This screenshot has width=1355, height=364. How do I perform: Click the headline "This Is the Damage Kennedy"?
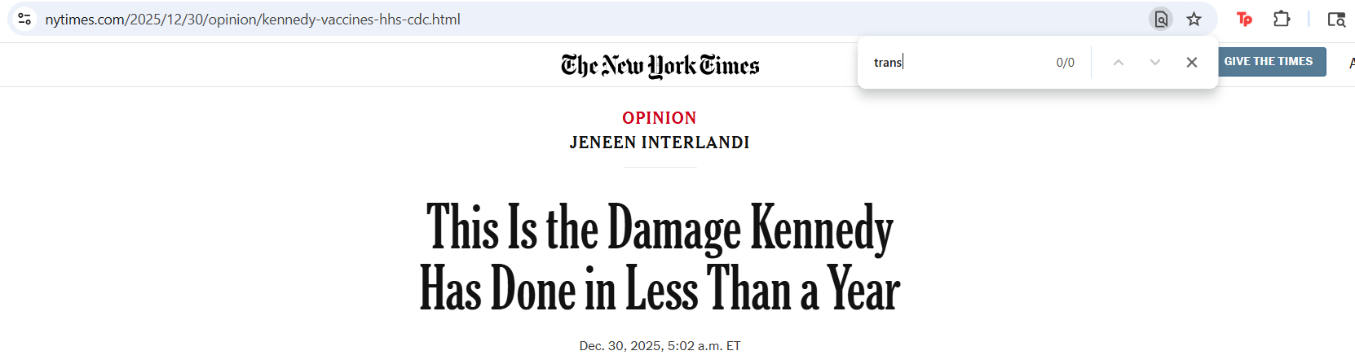[660, 228]
